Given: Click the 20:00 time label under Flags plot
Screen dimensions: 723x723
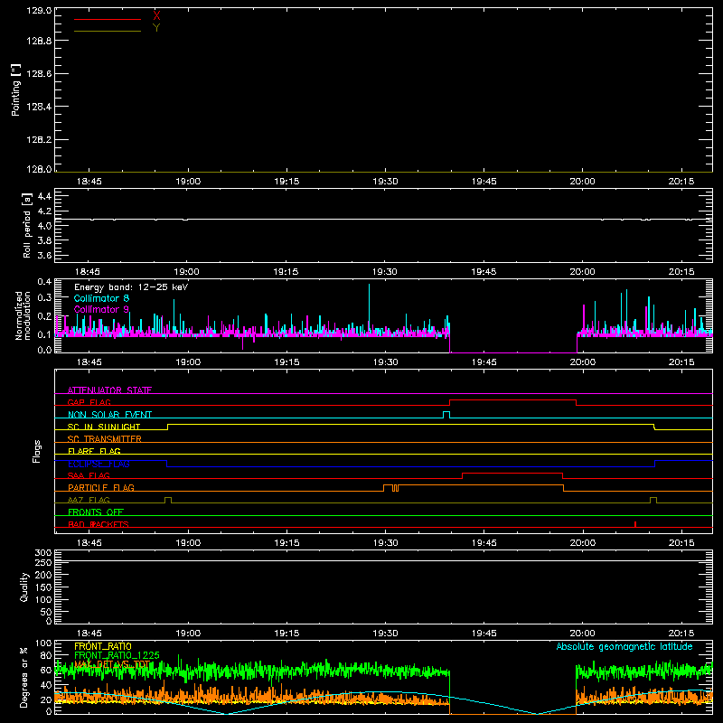Looking at the screenshot, I should (582, 543).
